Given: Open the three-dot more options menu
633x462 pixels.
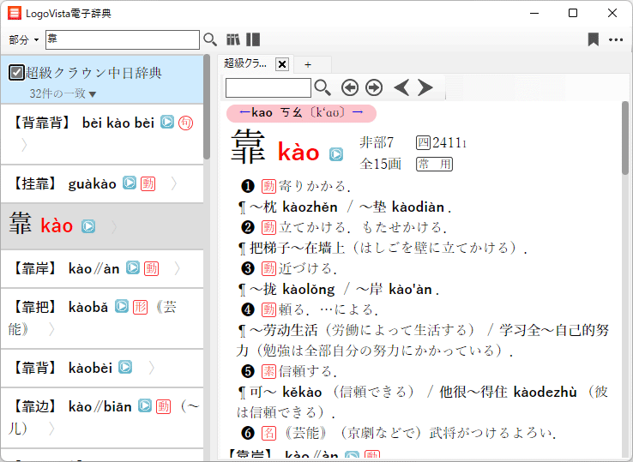Looking at the screenshot, I should (616, 39).
